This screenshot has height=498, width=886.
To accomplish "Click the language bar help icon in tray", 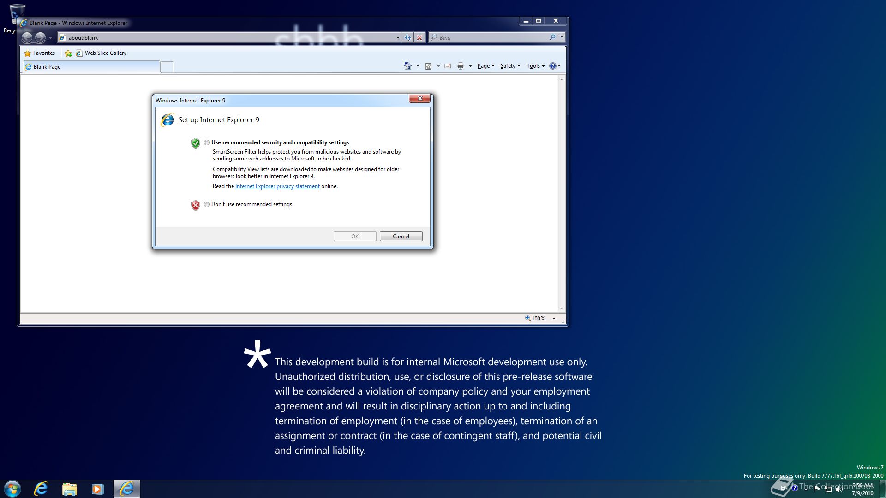I will [795, 488].
